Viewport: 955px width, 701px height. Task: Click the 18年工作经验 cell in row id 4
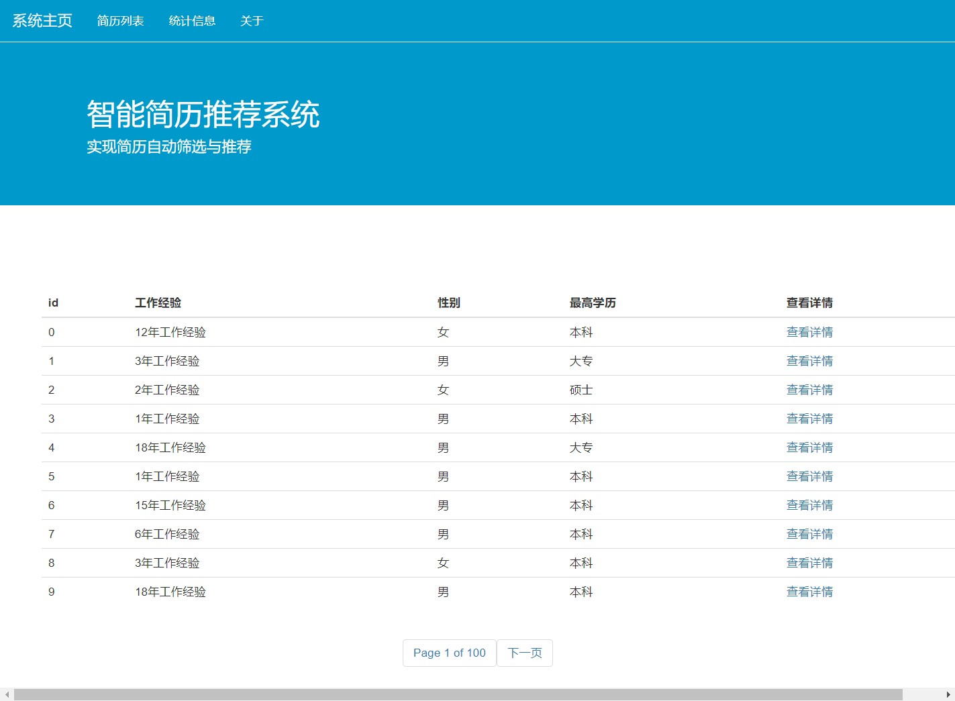[170, 447]
